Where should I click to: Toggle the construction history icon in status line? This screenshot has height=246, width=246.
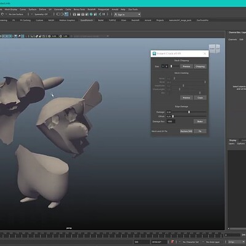point(66,14)
